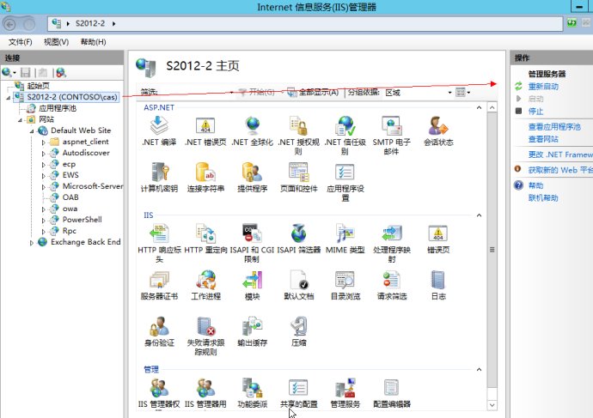Open the ISAPI 筛选器 feature icon
The height and width of the screenshot is (418, 593).
pyautogui.click(x=298, y=233)
